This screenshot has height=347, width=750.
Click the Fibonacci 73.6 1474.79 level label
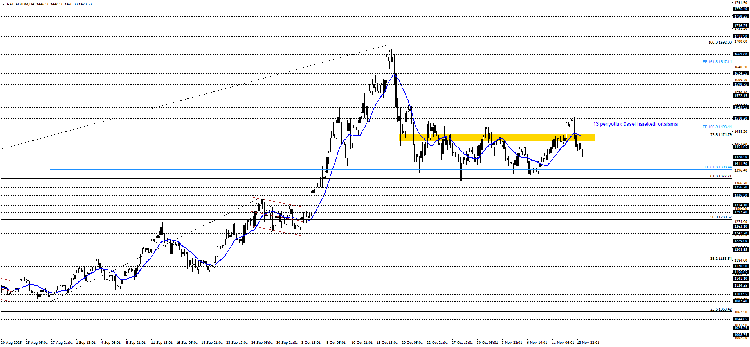pyautogui.click(x=721, y=135)
